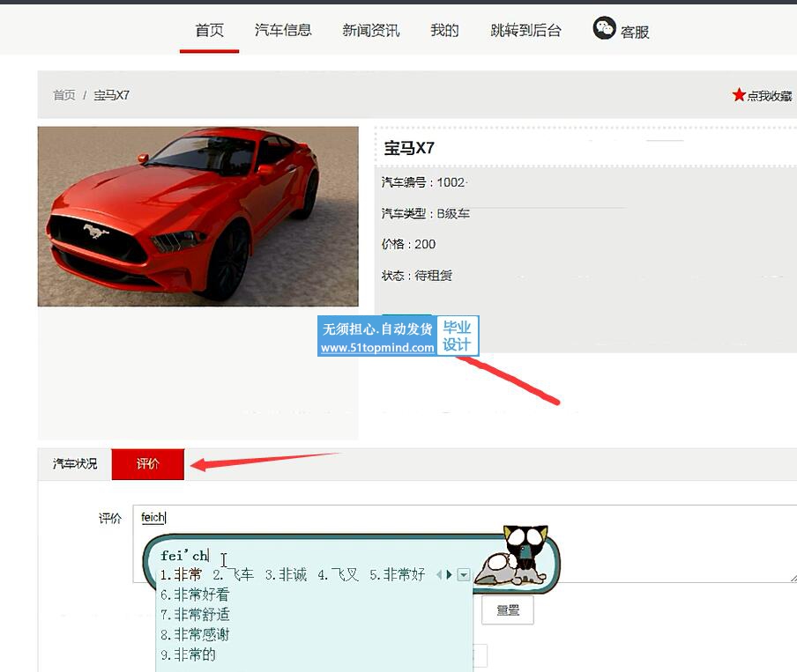Screen dimensions: 797x672
Task: Click the red star favorite icon
Action: click(739, 94)
